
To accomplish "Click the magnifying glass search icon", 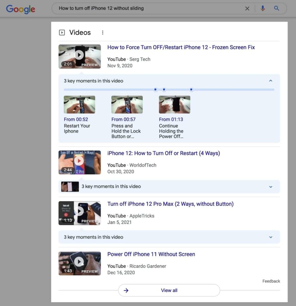I will [x=277, y=8].
